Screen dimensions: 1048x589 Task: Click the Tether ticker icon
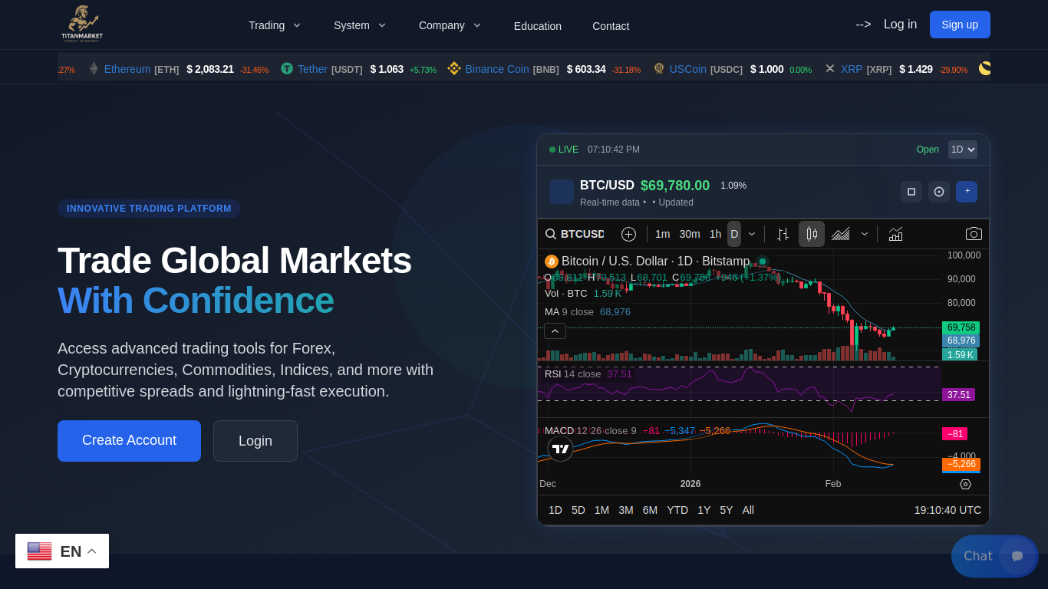click(x=287, y=68)
